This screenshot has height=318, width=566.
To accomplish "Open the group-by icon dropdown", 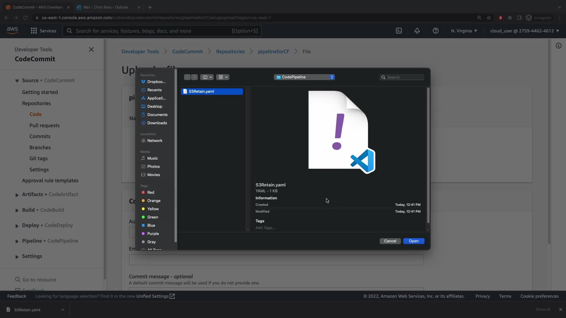I will 223,77.
